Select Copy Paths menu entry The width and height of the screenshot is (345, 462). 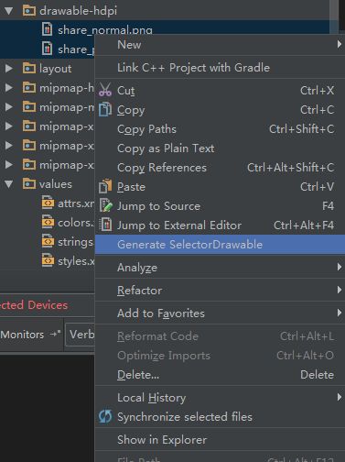point(220,129)
